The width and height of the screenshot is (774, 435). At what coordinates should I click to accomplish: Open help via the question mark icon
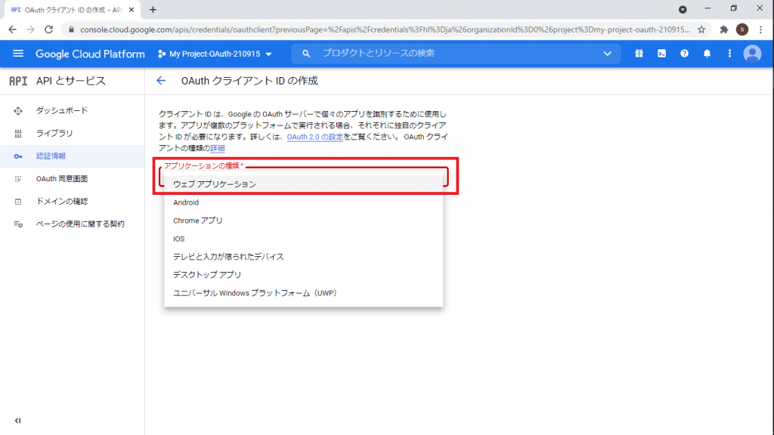pyautogui.click(x=684, y=54)
